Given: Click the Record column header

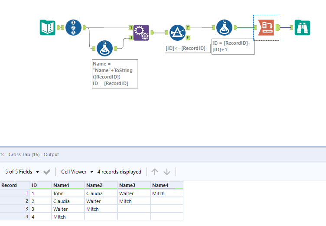Looking at the screenshot, I should (x=15, y=185).
